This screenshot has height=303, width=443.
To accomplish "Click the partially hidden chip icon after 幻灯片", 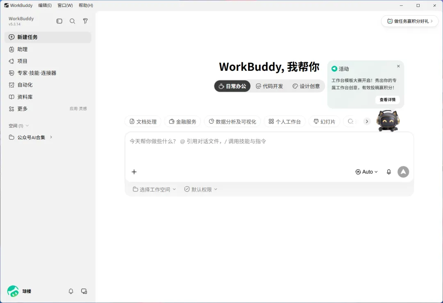I will (351, 122).
